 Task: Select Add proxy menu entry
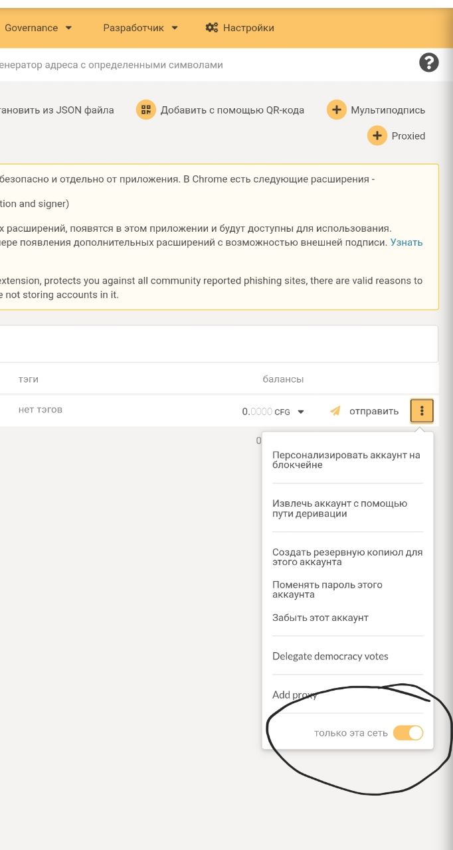pyautogui.click(x=294, y=695)
